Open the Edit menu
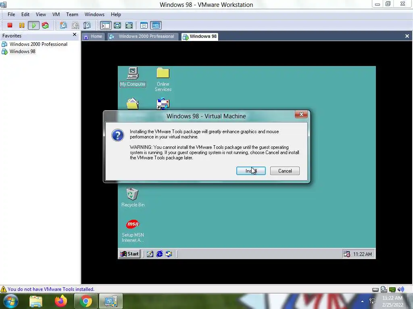The width and height of the screenshot is (413, 309). point(25,14)
